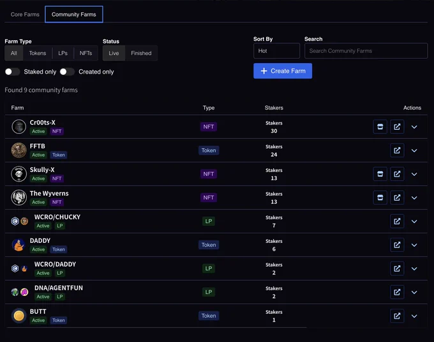Expand the Cr00ts-X farm row
Image resolution: width=434 pixels, height=342 pixels.
coord(414,127)
